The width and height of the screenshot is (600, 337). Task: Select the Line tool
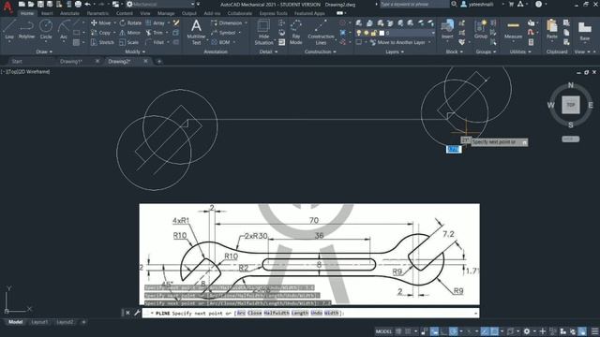pos(9,29)
